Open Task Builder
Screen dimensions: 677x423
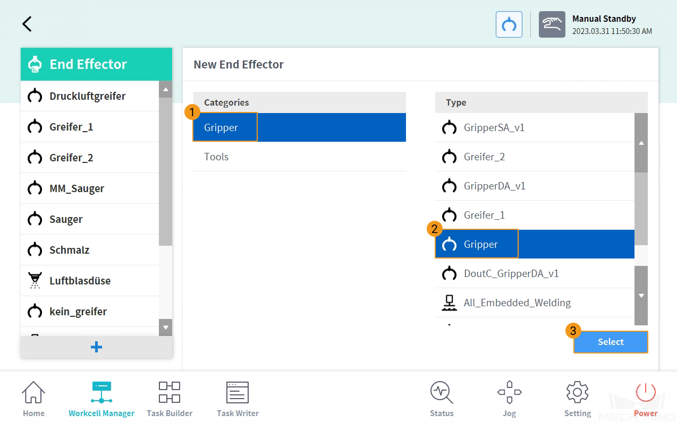pyautogui.click(x=170, y=399)
